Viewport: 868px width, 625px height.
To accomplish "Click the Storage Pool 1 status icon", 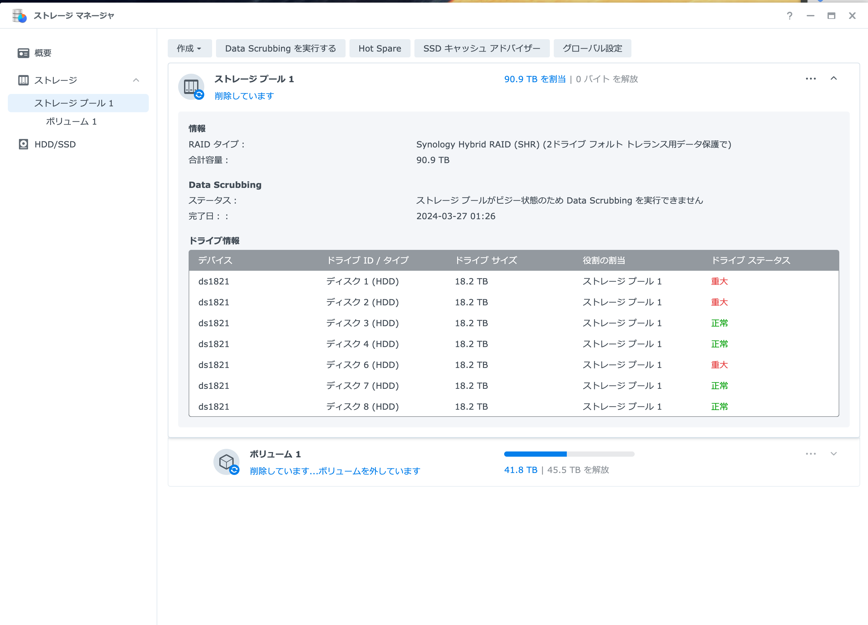I will (191, 87).
